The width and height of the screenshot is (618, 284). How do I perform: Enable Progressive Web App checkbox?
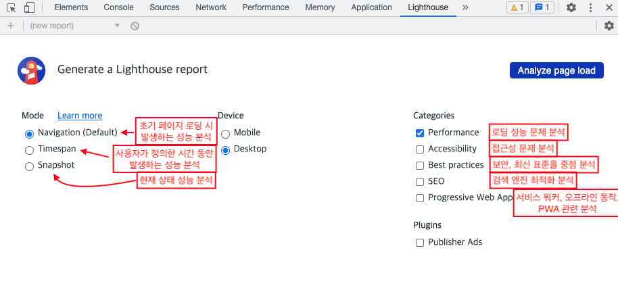[420, 198]
